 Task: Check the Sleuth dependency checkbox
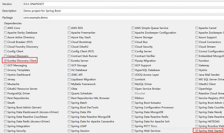[5, 103]
